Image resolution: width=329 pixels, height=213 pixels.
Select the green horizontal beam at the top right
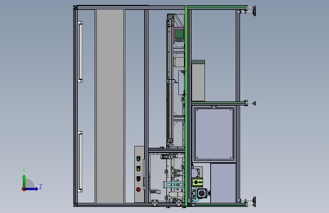point(217,8)
